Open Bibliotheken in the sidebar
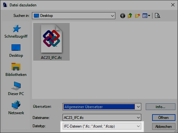 [x=16, y=70]
